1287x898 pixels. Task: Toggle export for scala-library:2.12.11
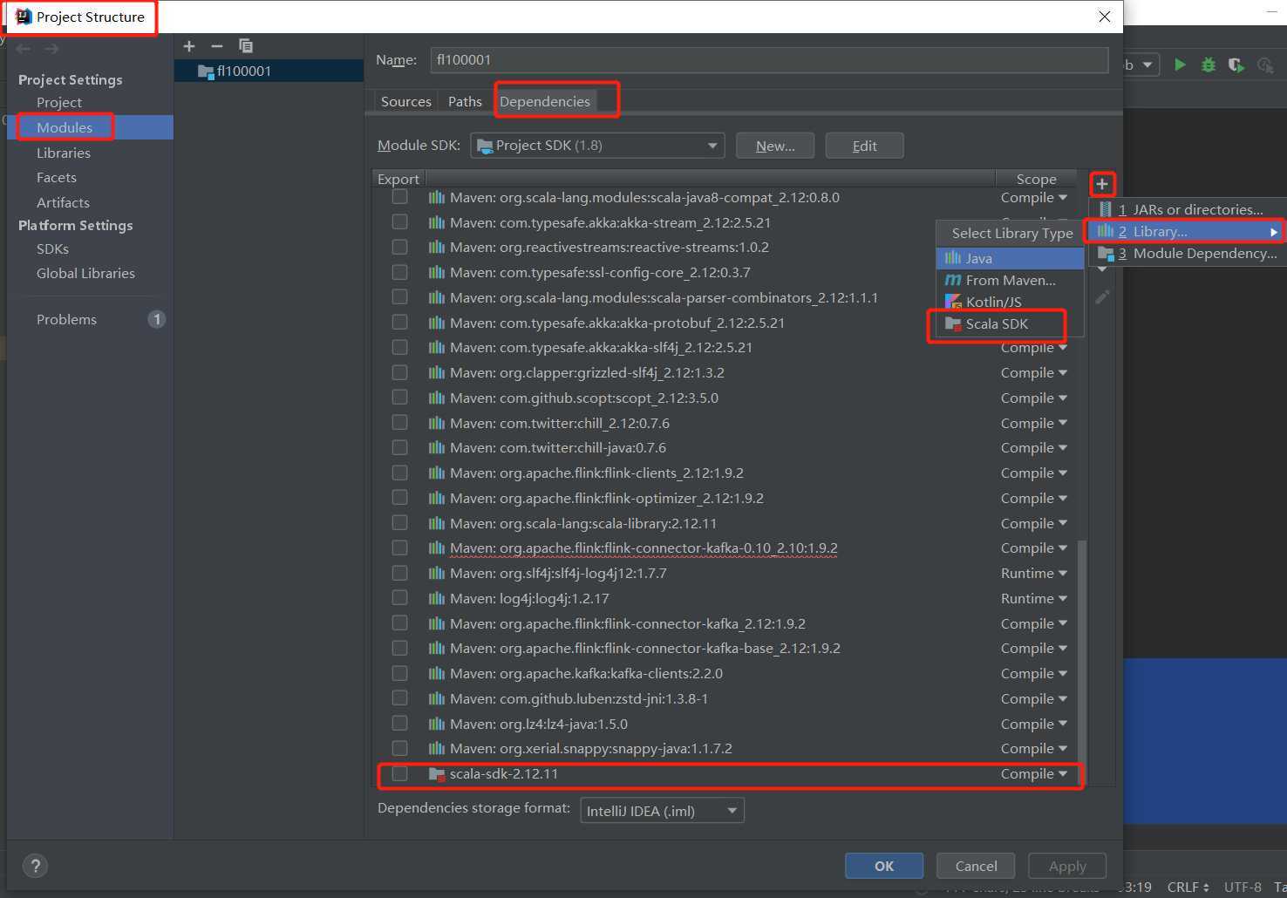click(399, 522)
